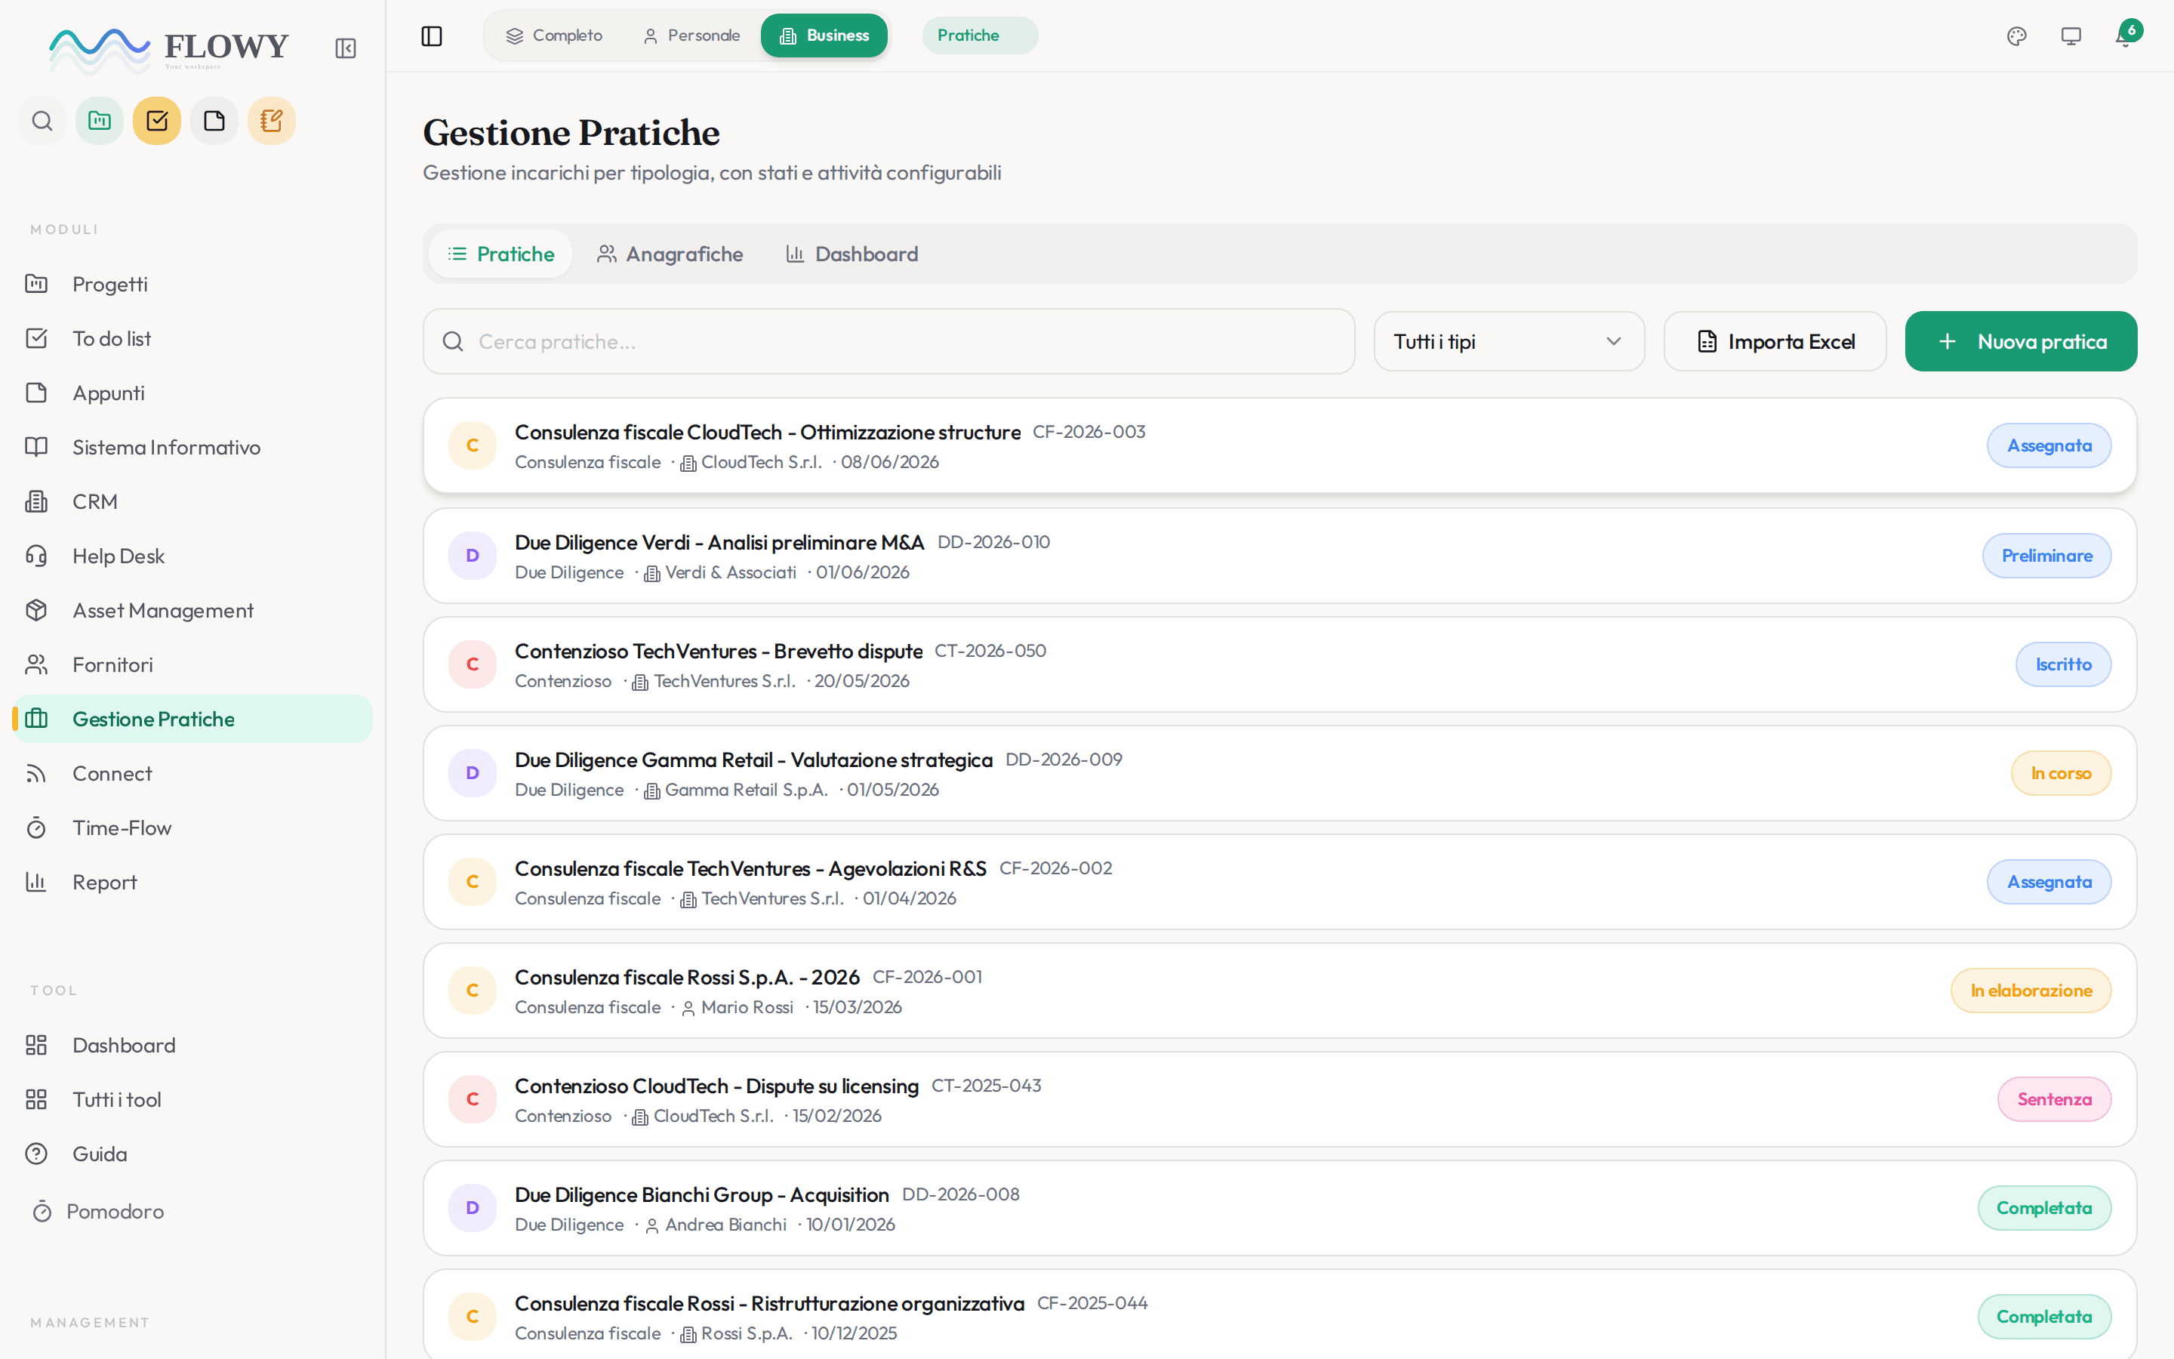Click the Preliminare status badge
This screenshot has width=2174, height=1359.
2046,556
